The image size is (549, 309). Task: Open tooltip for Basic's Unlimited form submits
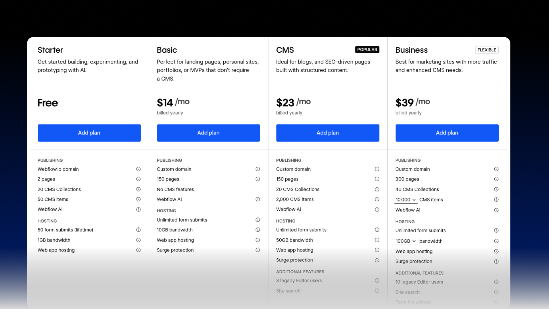click(x=258, y=220)
